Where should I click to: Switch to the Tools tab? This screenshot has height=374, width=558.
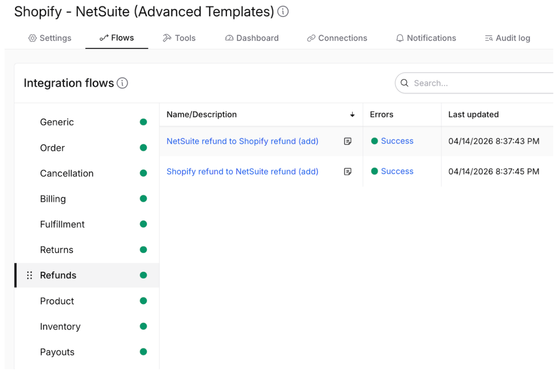click(x=179, y=38)
